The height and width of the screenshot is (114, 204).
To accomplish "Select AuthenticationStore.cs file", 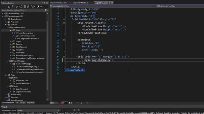I will pyautogui.click(x=25, y=55).
